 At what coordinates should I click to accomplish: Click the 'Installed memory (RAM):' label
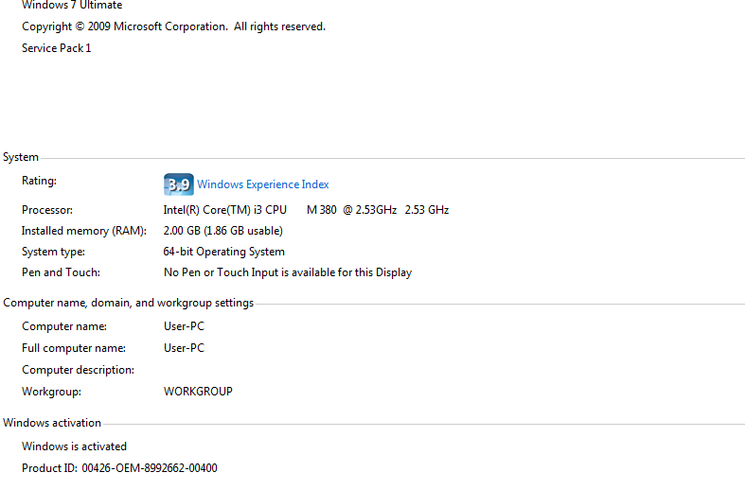(x=84, y=231)
